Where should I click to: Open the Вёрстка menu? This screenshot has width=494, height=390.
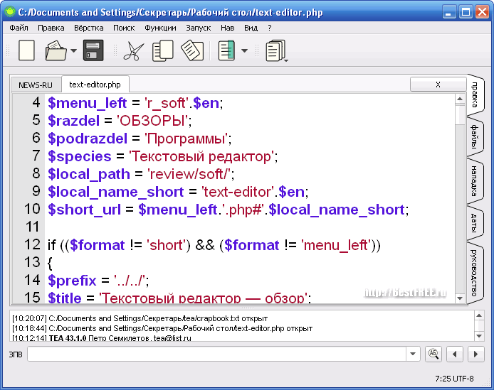pyautogui.click(x=89, y=28)
